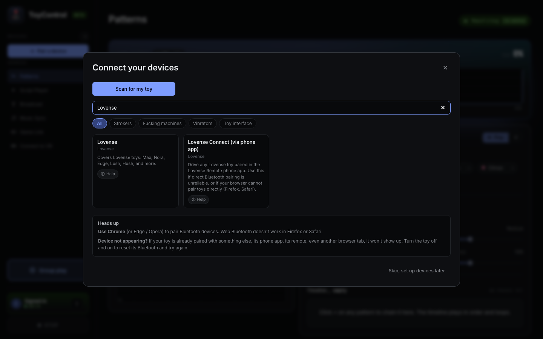This screenshot has width=543, height=339.
Task: Choose the Lovense device card
Action: click(135, 171)
